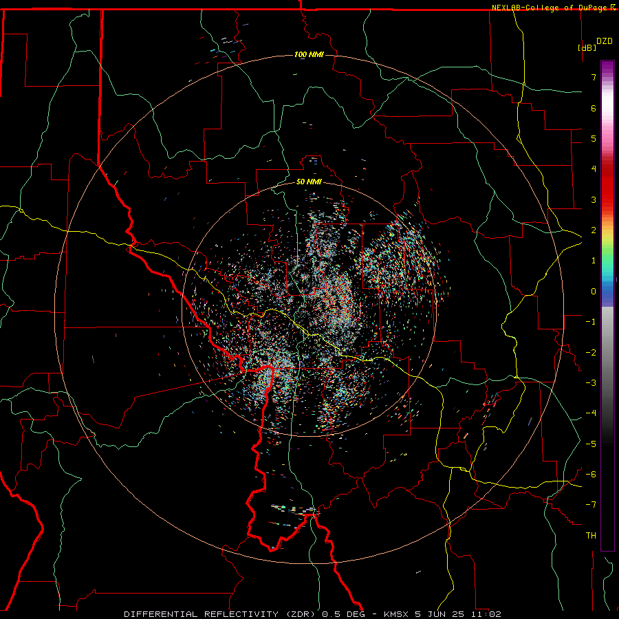Click the -7 value on color scale
The image size is (619, 619).
click(591, 505)
